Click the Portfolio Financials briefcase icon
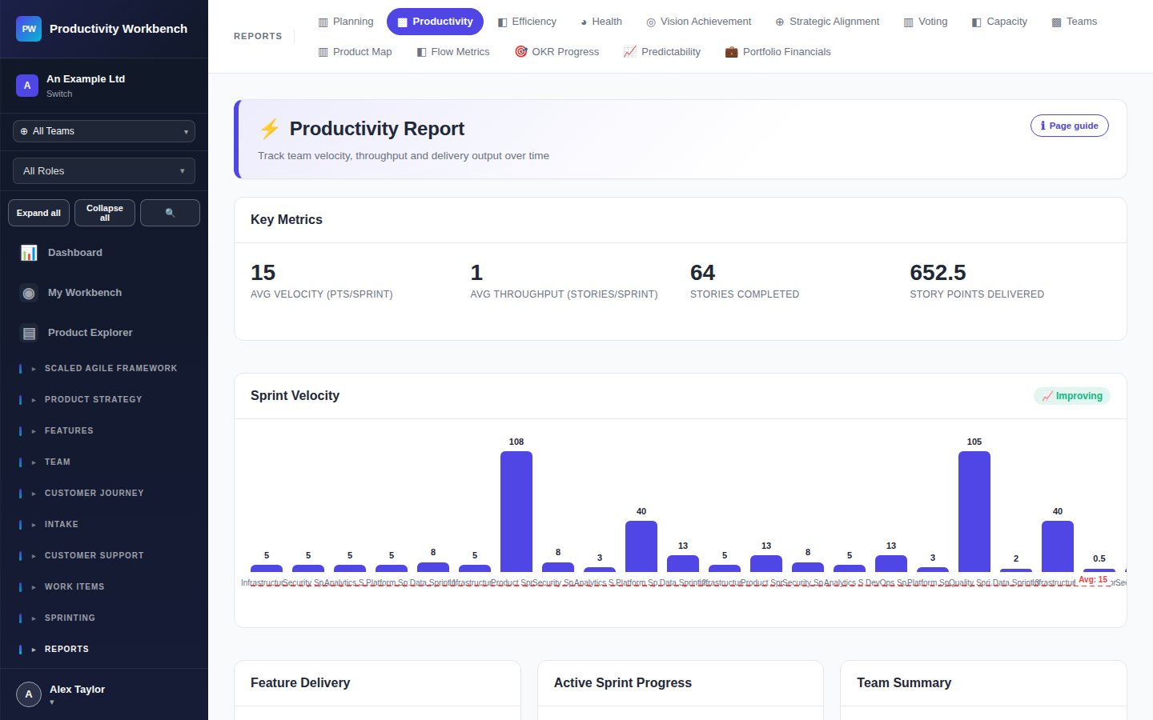 (731, 52)
